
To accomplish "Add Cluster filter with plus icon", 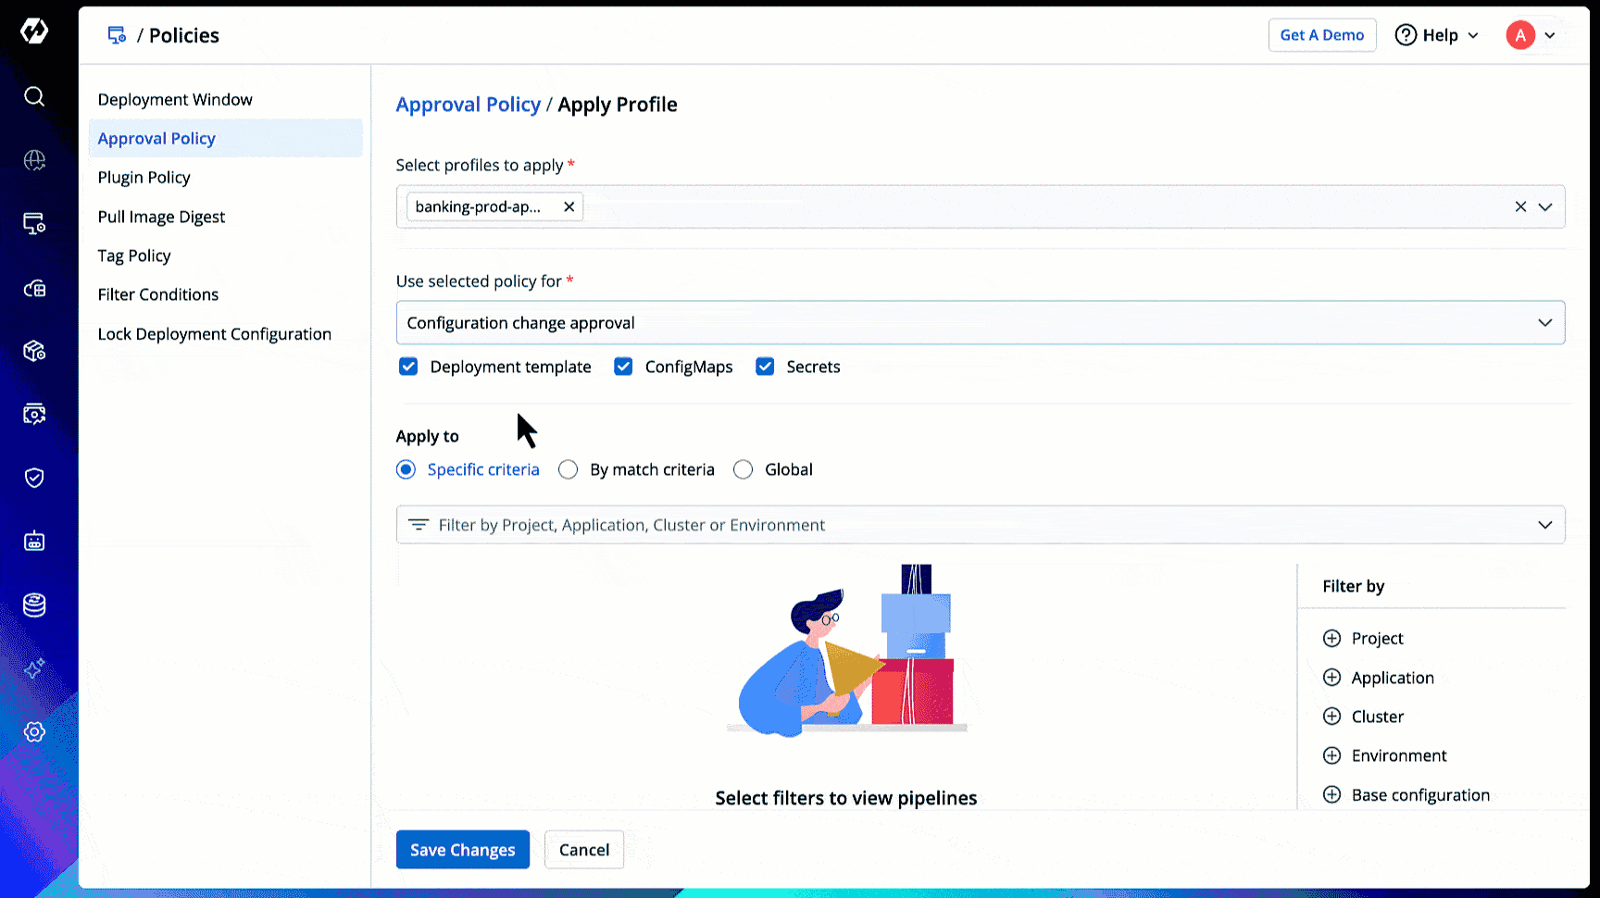I will (x=1331, y=717).
